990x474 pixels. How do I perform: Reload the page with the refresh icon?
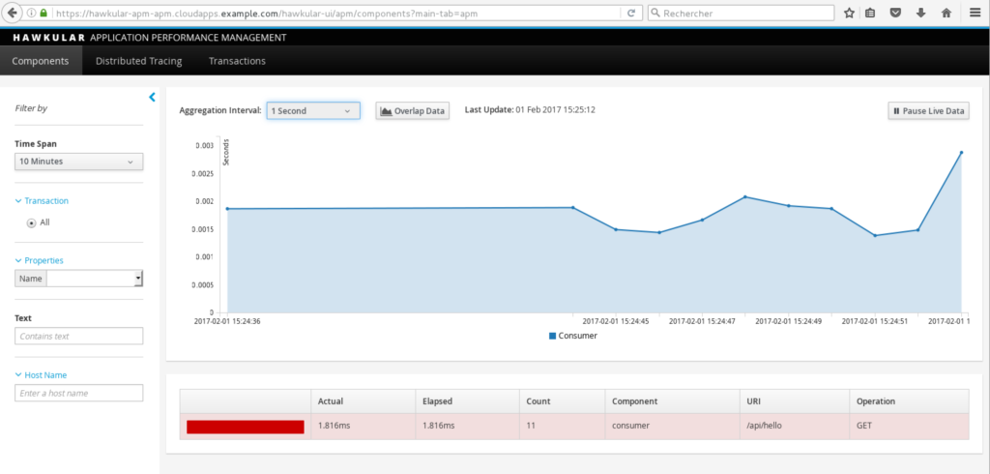coord(631,13)
